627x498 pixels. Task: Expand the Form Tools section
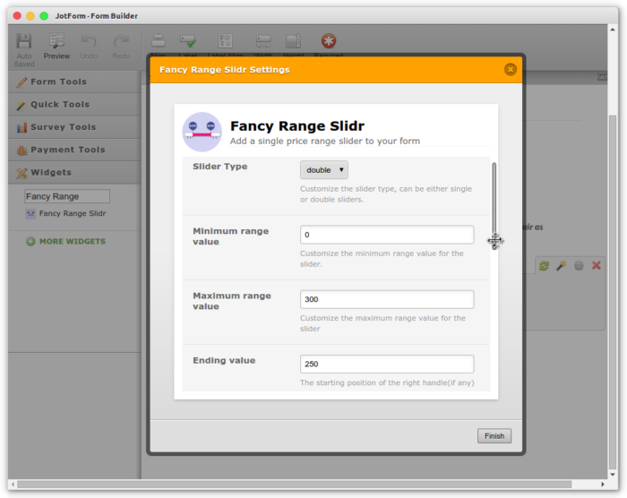[x=74, y=82]
